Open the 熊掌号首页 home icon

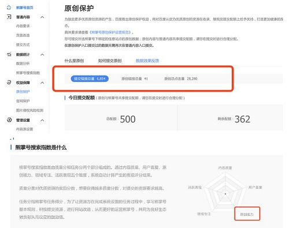(x=9, y=8)
